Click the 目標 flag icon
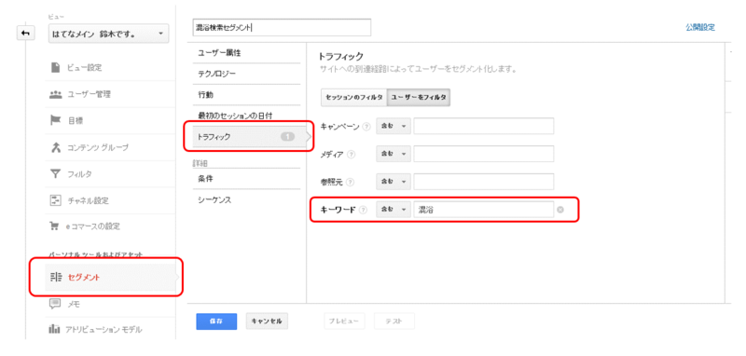 click(x=55, y=121)
